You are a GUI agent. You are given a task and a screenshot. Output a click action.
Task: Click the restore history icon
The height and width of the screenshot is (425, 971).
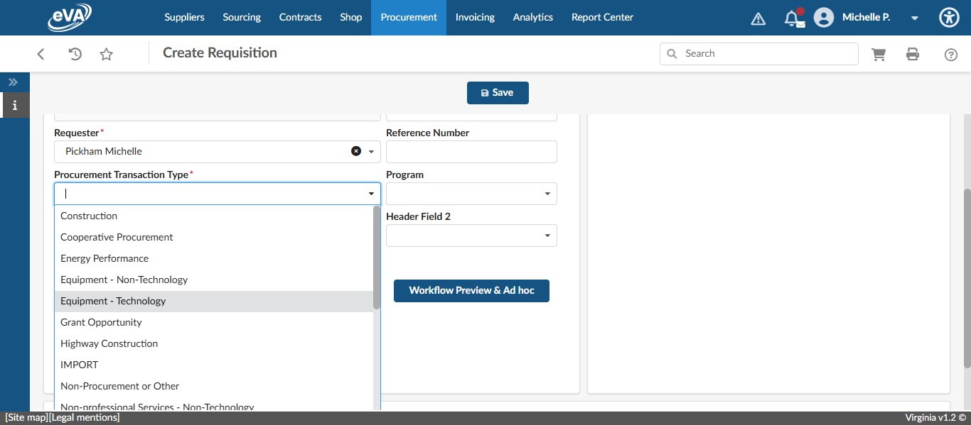coord(75,53)
